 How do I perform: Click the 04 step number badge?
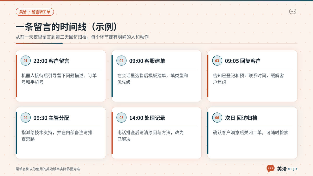coord(26,118)
